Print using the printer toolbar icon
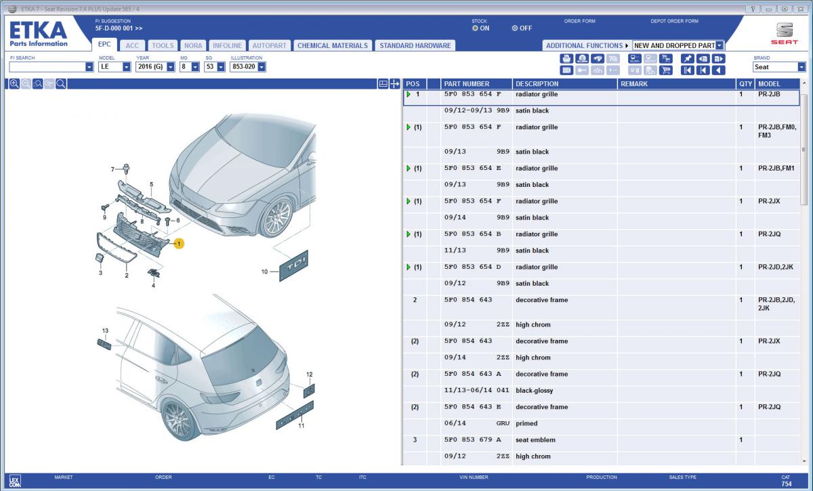Viewport: 813px width, 491px height. 566,58
